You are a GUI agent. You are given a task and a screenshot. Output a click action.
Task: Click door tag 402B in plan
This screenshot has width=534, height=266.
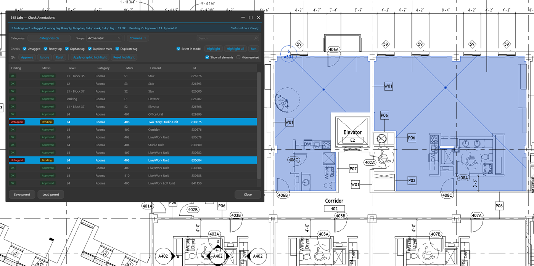point(193,210)
